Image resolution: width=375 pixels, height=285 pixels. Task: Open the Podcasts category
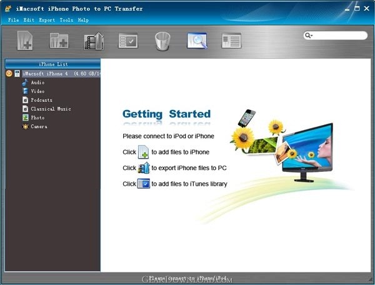click(41, 100)
